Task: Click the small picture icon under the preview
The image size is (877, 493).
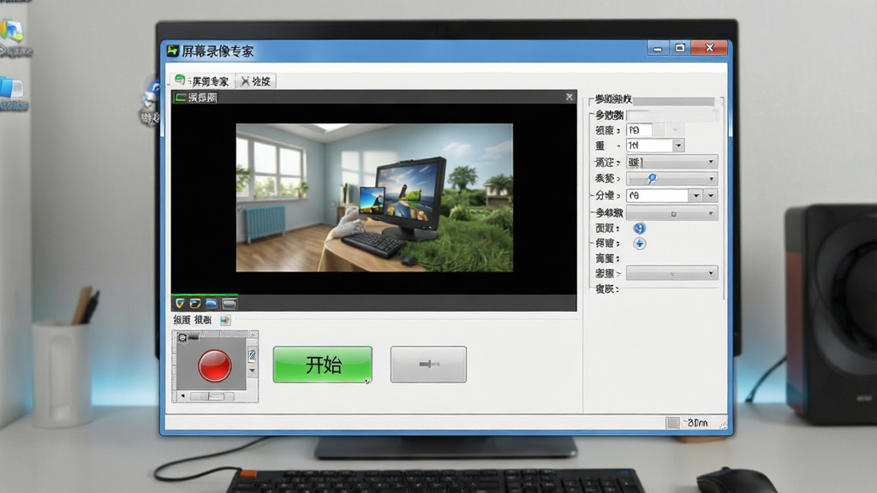Action: [x=225, y=320]
